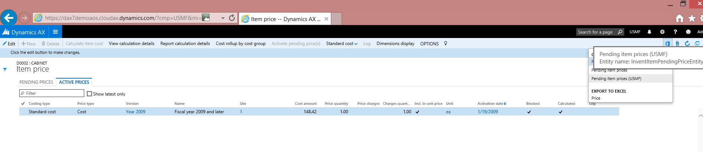Open the form in a new window
This screenshot has height=152, width=703.
point(697,44)
